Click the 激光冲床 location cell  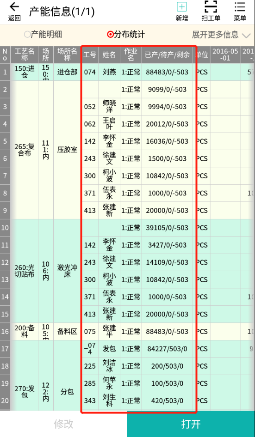click(67, 271)
